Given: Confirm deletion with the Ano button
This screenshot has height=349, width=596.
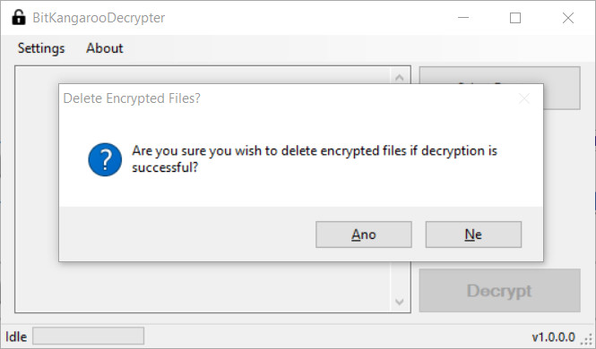Looking at the screenshot, I should (363, 234).
